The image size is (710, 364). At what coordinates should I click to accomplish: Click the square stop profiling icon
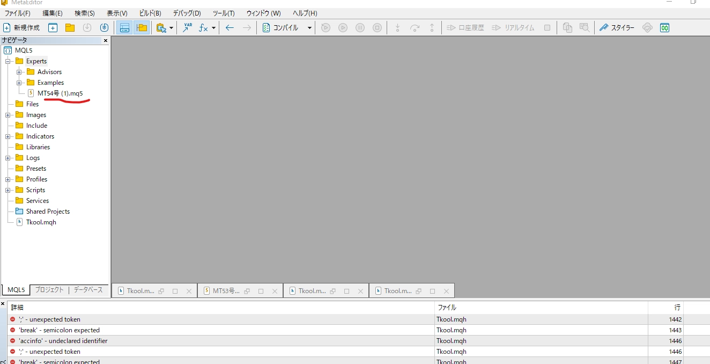[x=547, y=28]
